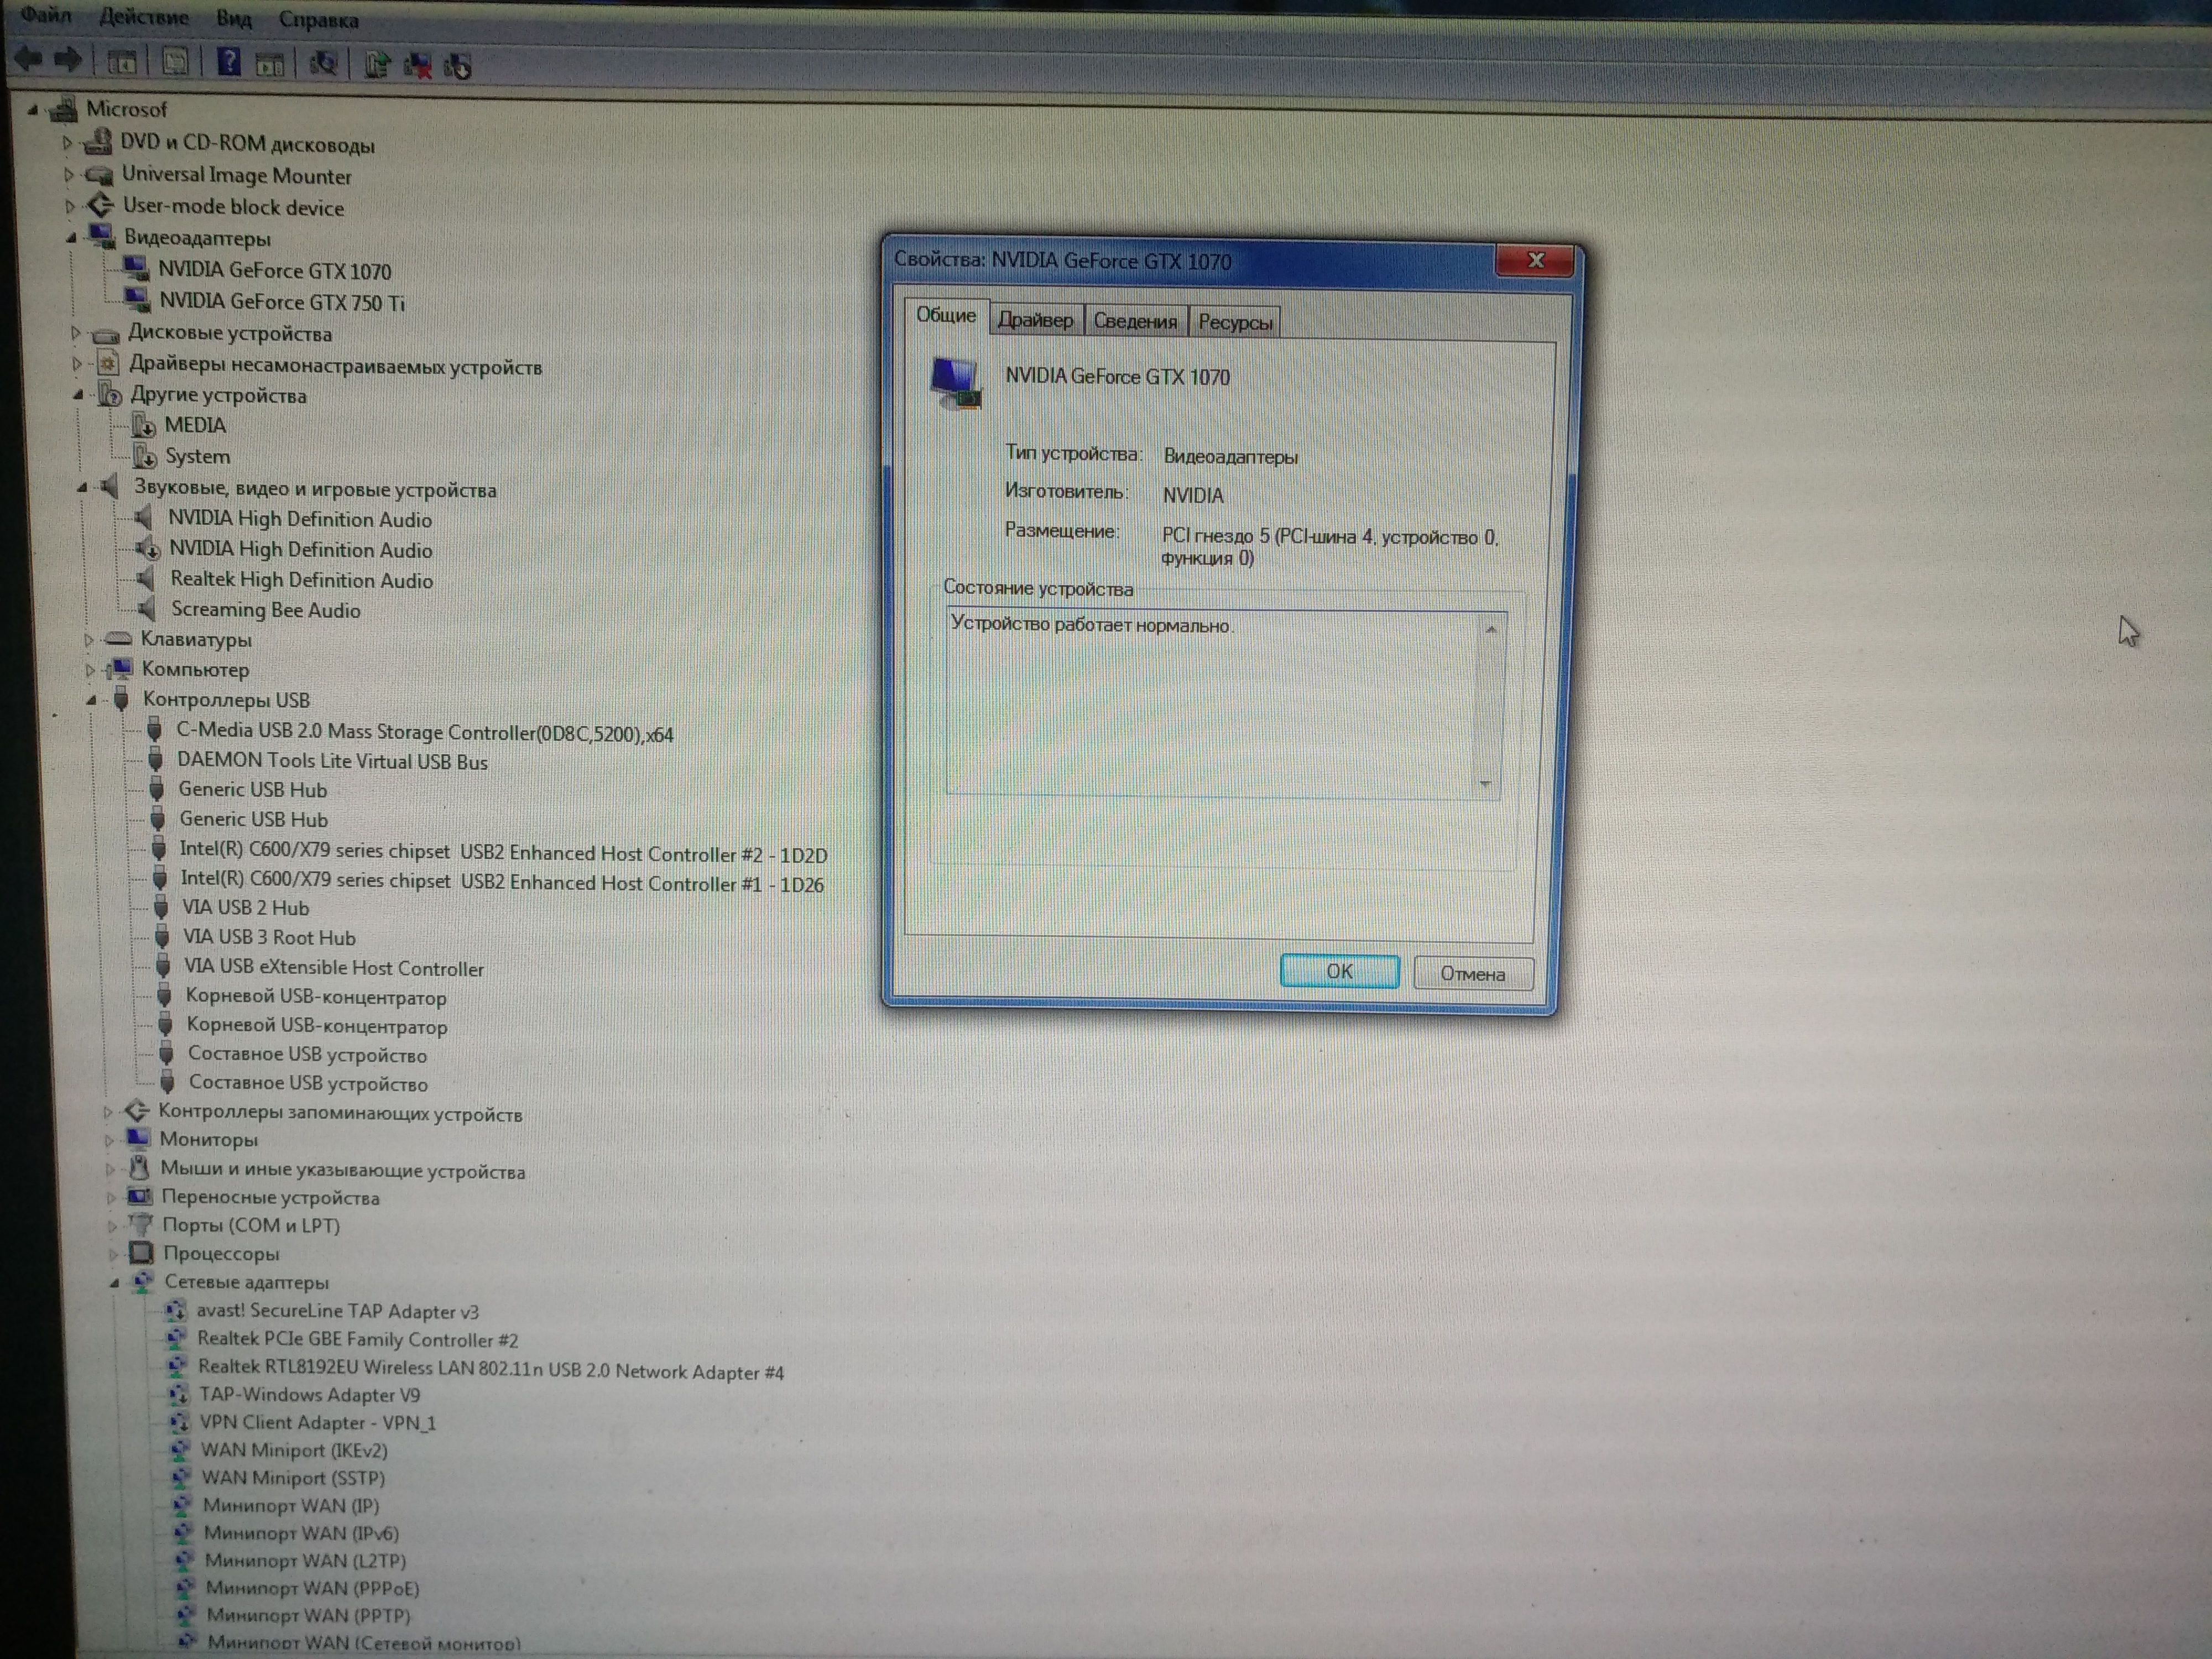Screen dimensions: 2212x1659
Task: Select Realtek PCIe GBE Family Controller #2
Action: (x=357, y=1339)
